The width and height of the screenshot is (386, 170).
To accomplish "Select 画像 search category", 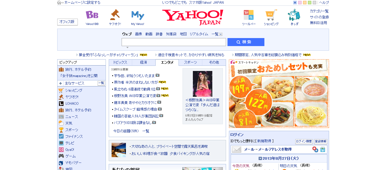I will [138, 34].
